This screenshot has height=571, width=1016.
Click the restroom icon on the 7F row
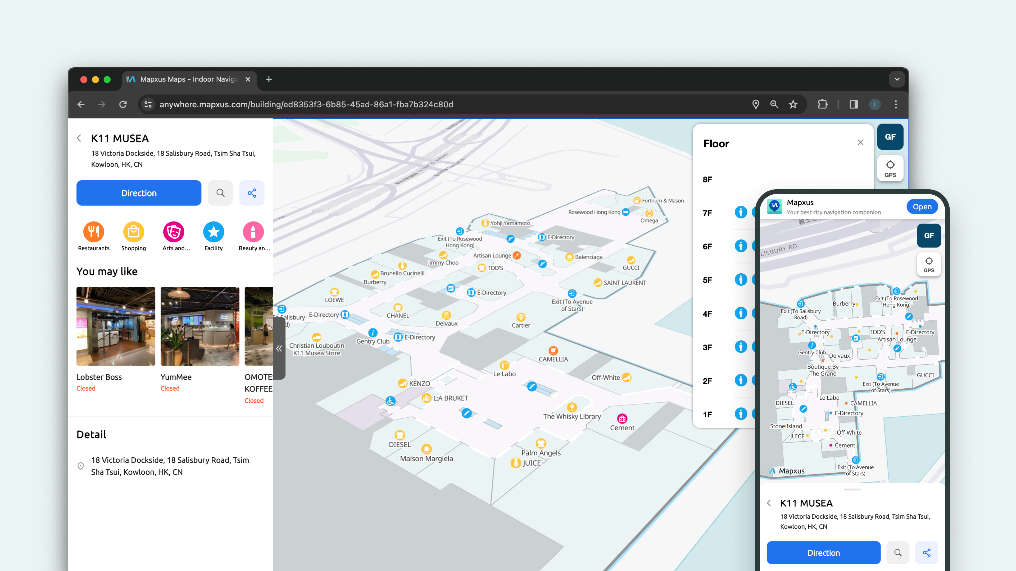click(741, 212)
